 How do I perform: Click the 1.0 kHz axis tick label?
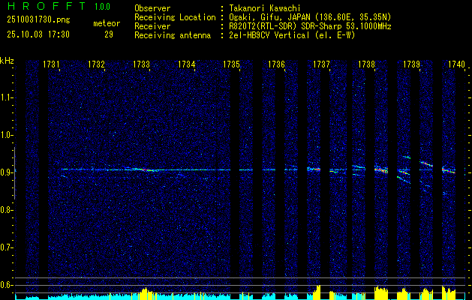[7, 135]
